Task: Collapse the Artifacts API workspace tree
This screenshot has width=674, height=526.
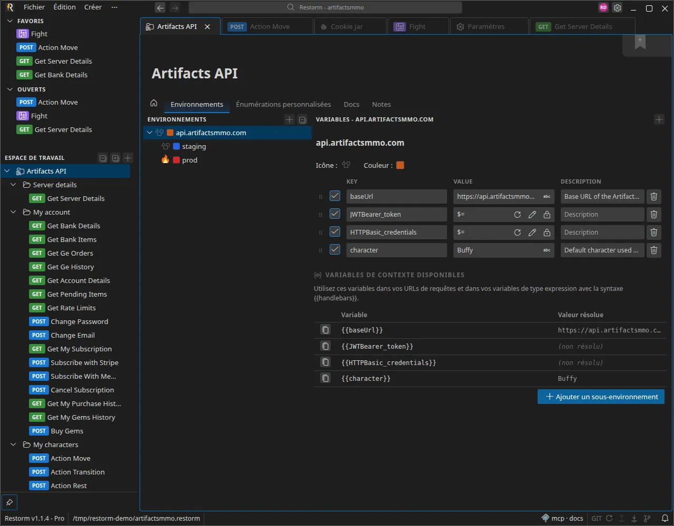Action: click(x=7, y=171)
